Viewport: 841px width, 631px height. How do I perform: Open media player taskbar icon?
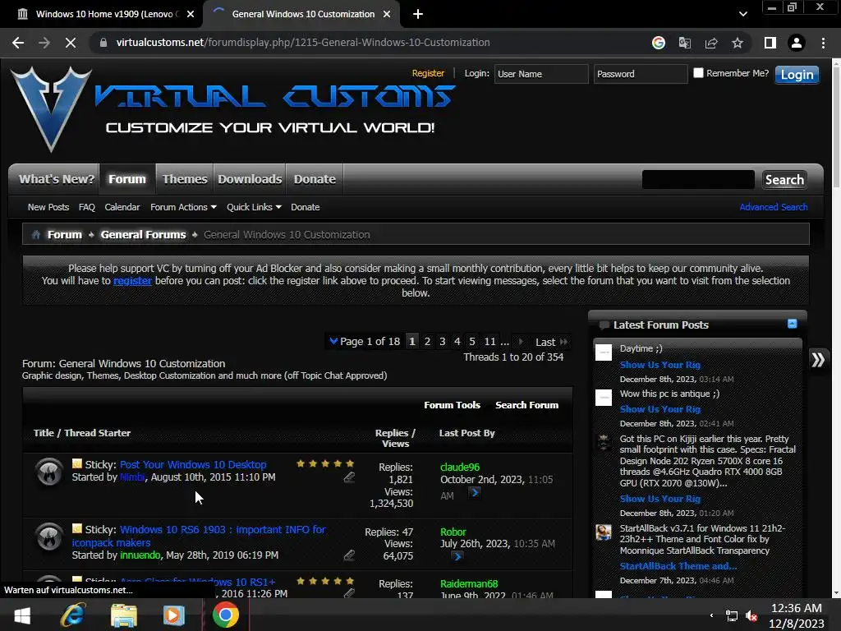(174, 615)
